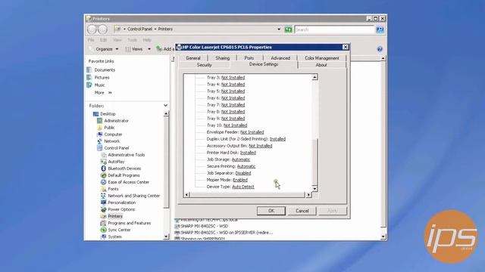Change Device Type Auto Detect value
The image size is (485, 272).
(242, 187)
